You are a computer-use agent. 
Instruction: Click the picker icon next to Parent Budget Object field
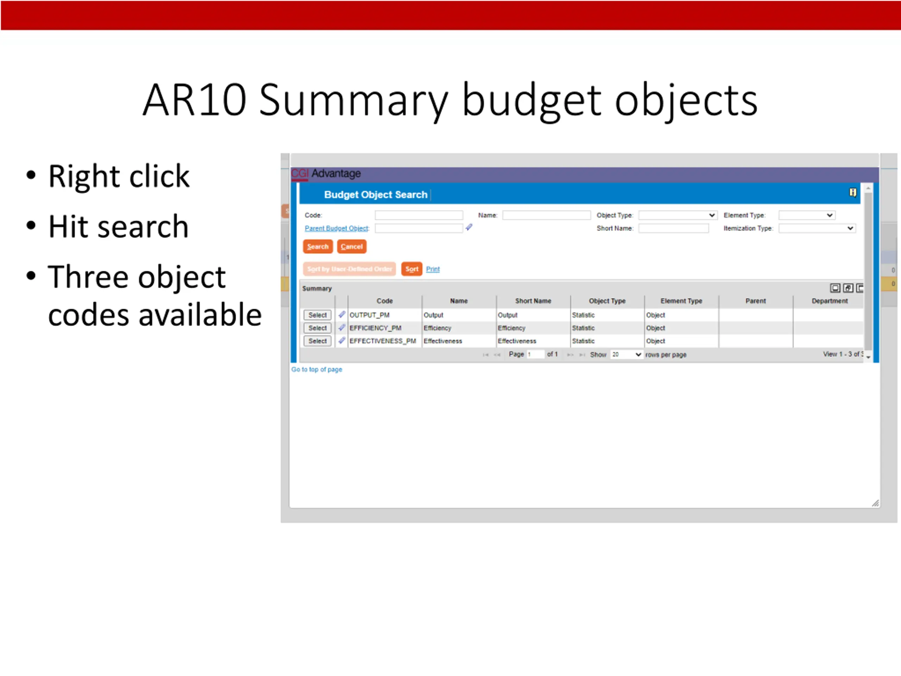pyautogui.click(x=469, y=227)
